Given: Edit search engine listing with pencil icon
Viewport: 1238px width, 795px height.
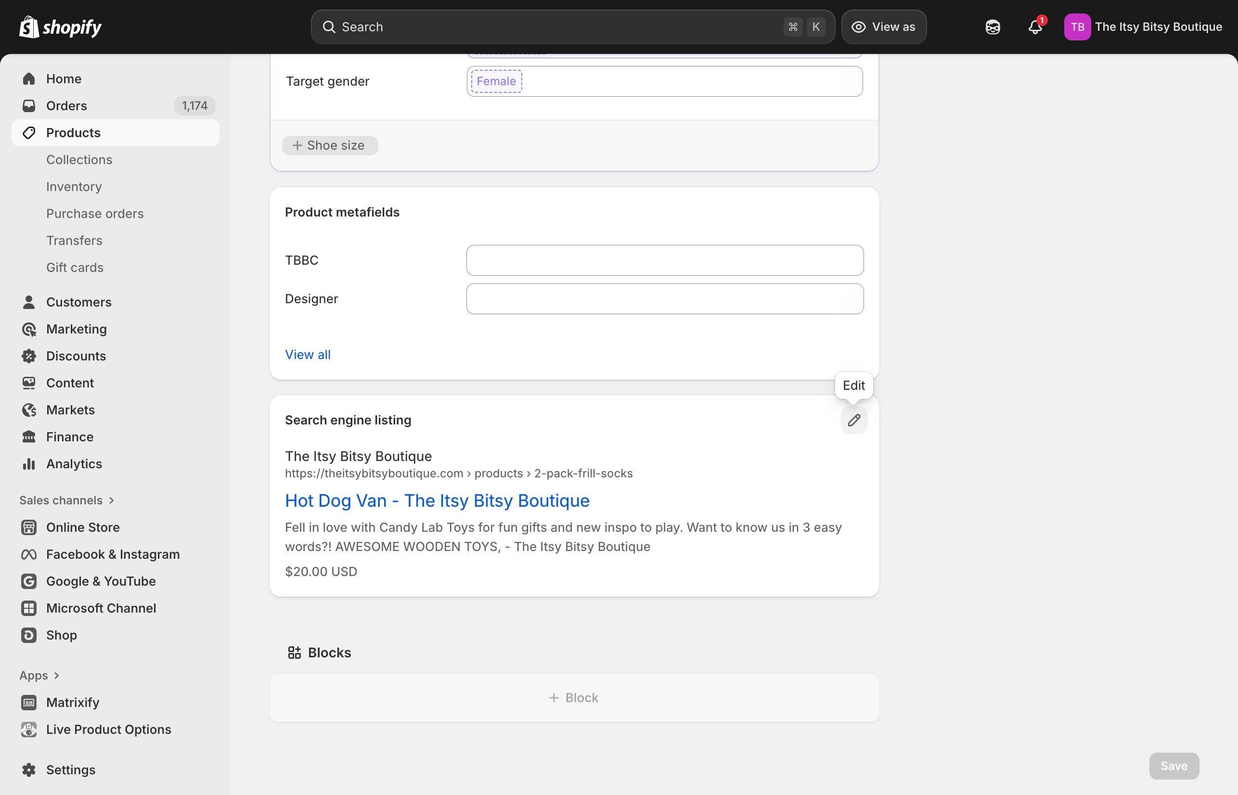Looking at the screenshot, I should click(854, 420).
